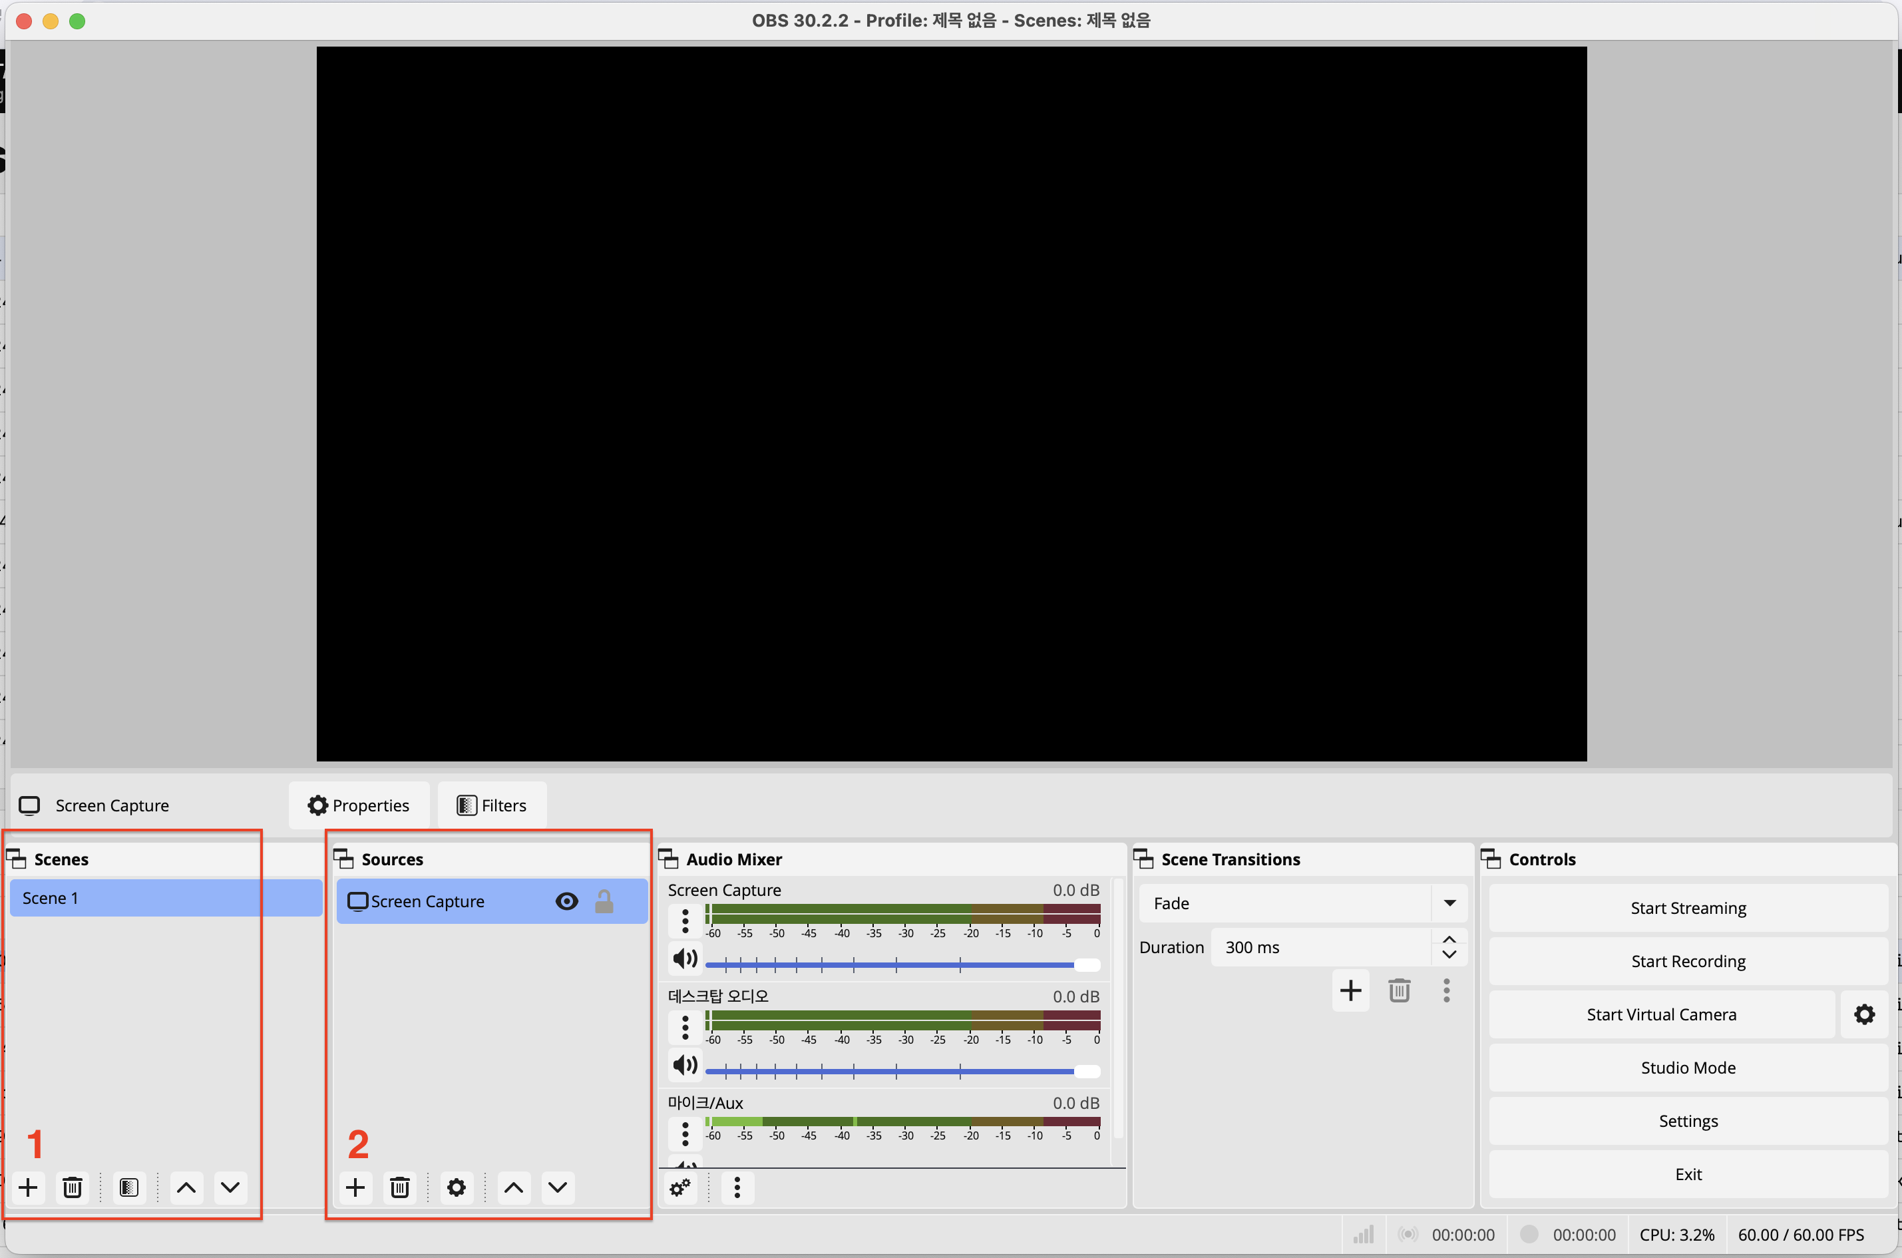Lock the Screen Capture source
Screen dimensions: 1902x1258
click(x=604, y=901)
